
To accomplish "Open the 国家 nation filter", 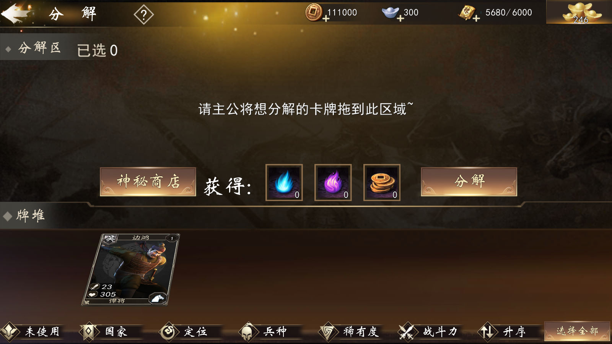I will pos(111,331).
